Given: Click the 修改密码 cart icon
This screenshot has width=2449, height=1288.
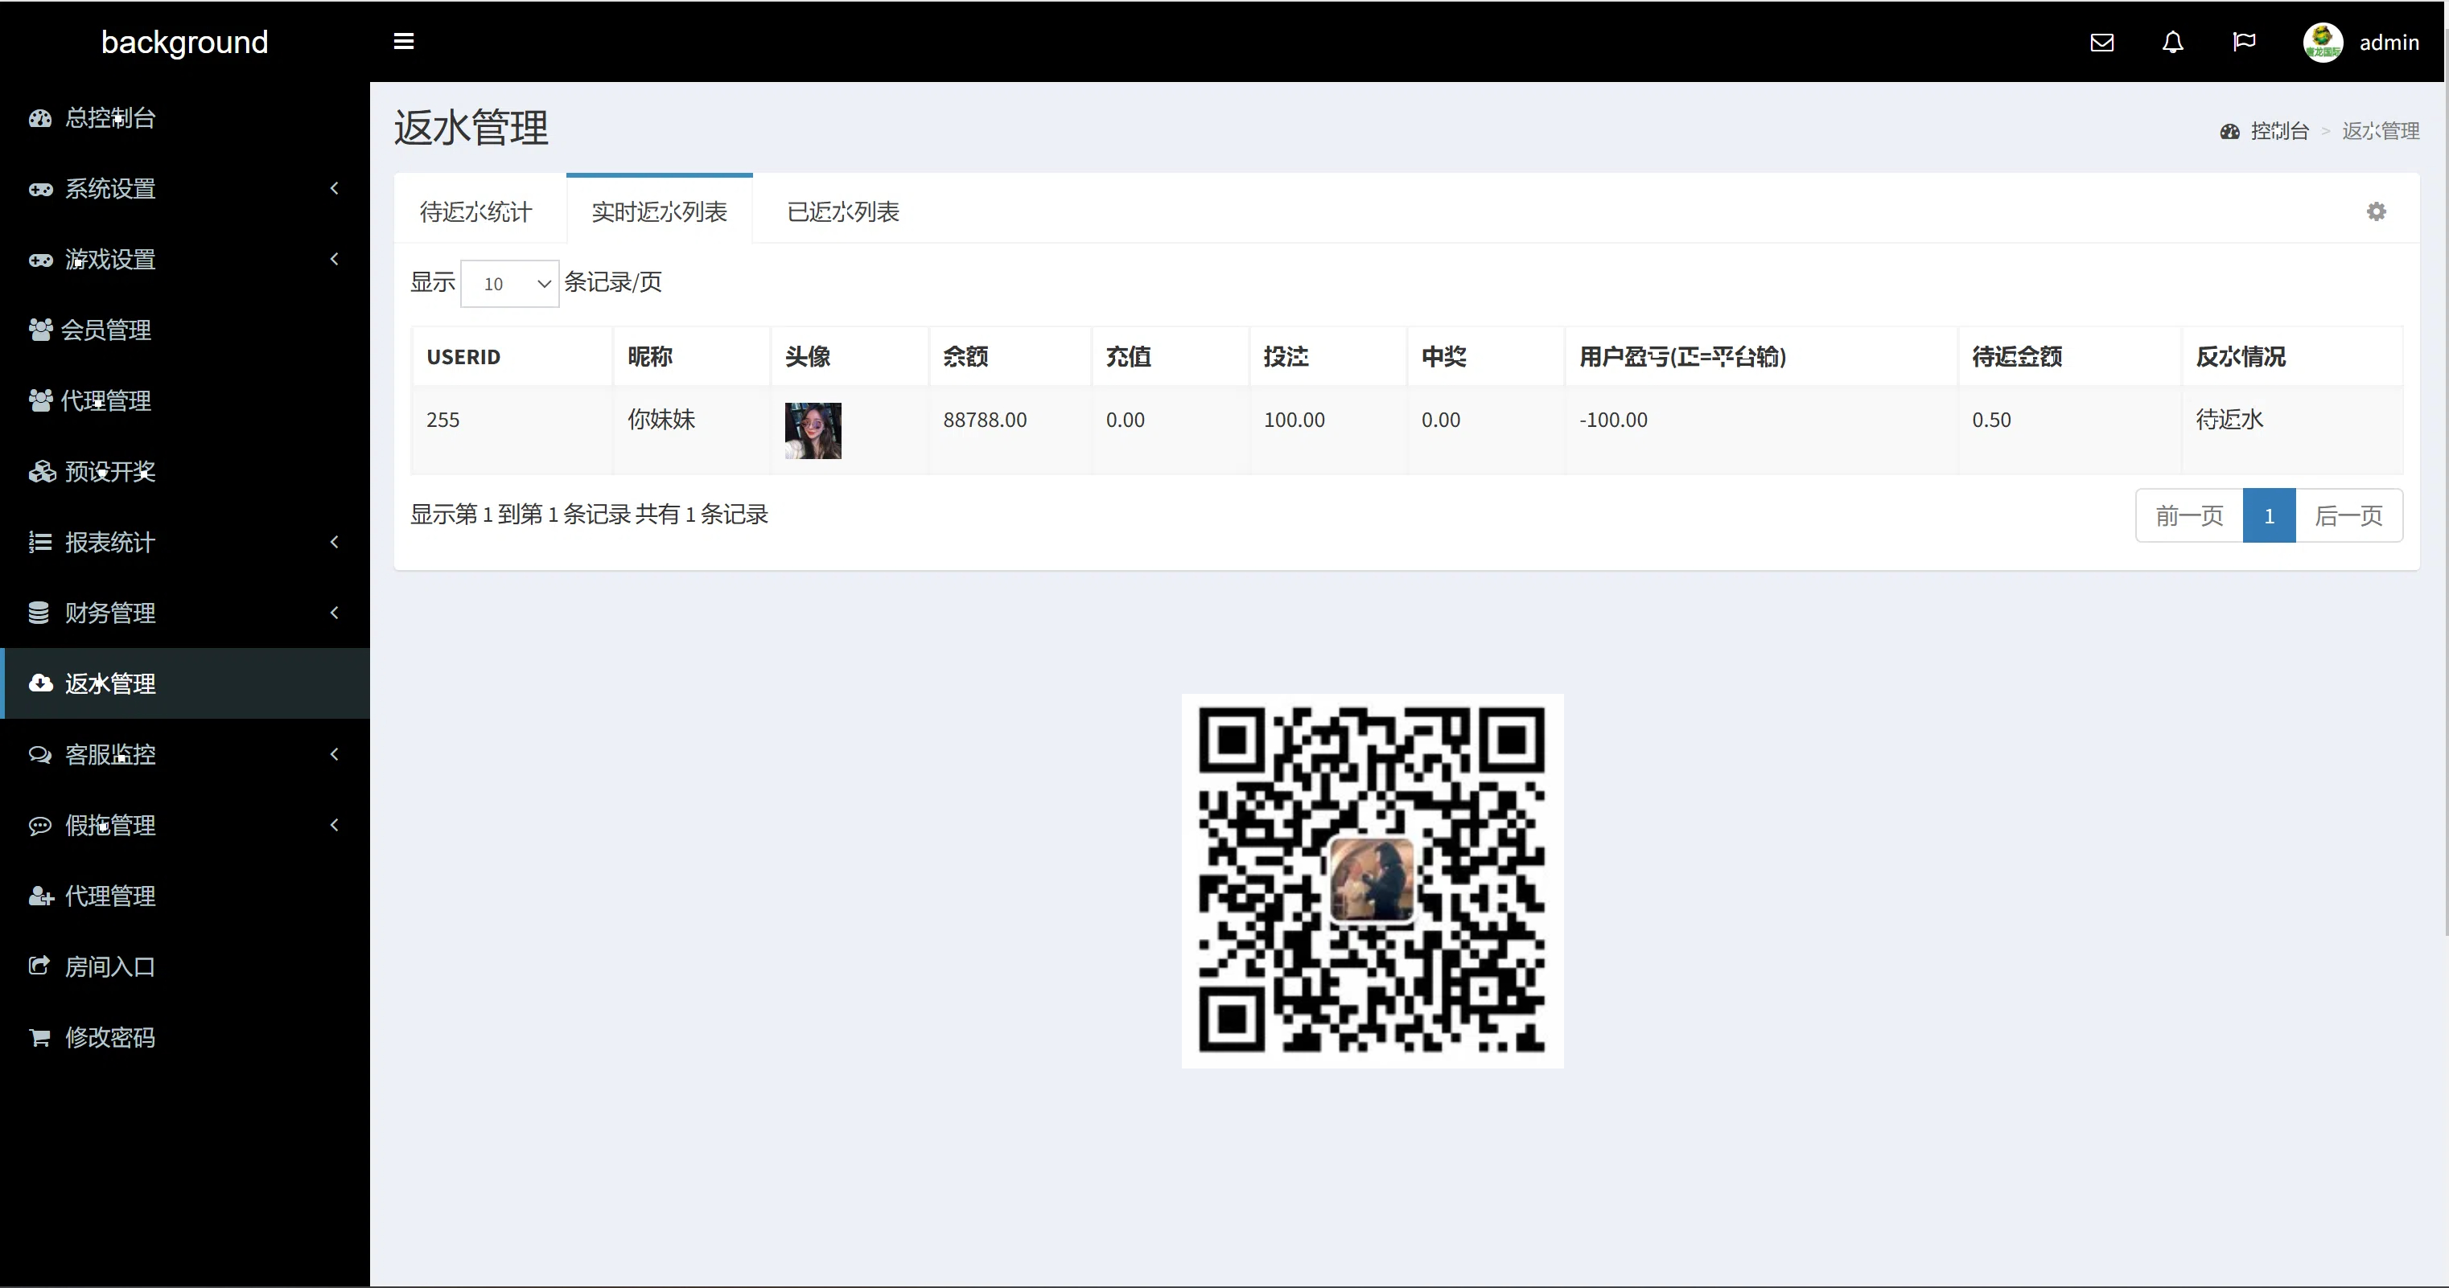Looking at the screenshot, I should coord(39,1037).
